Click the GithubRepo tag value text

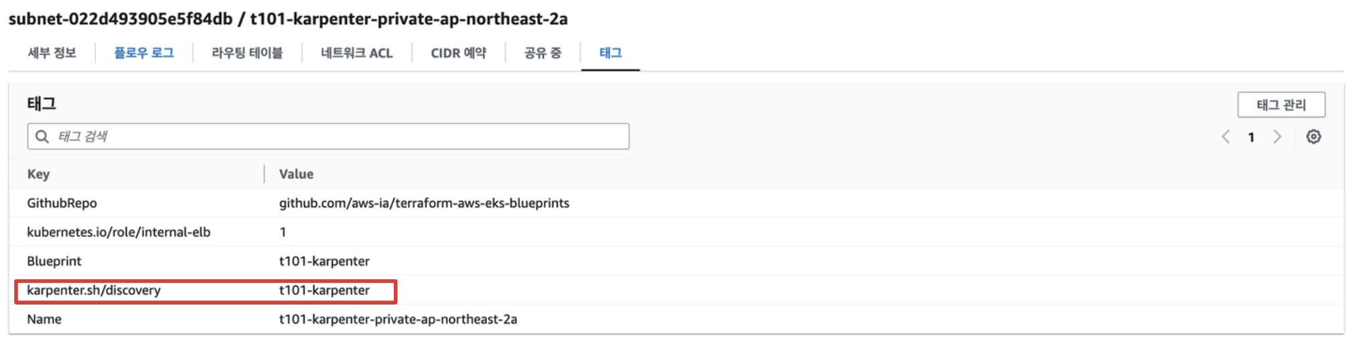(x=424, y=203)
